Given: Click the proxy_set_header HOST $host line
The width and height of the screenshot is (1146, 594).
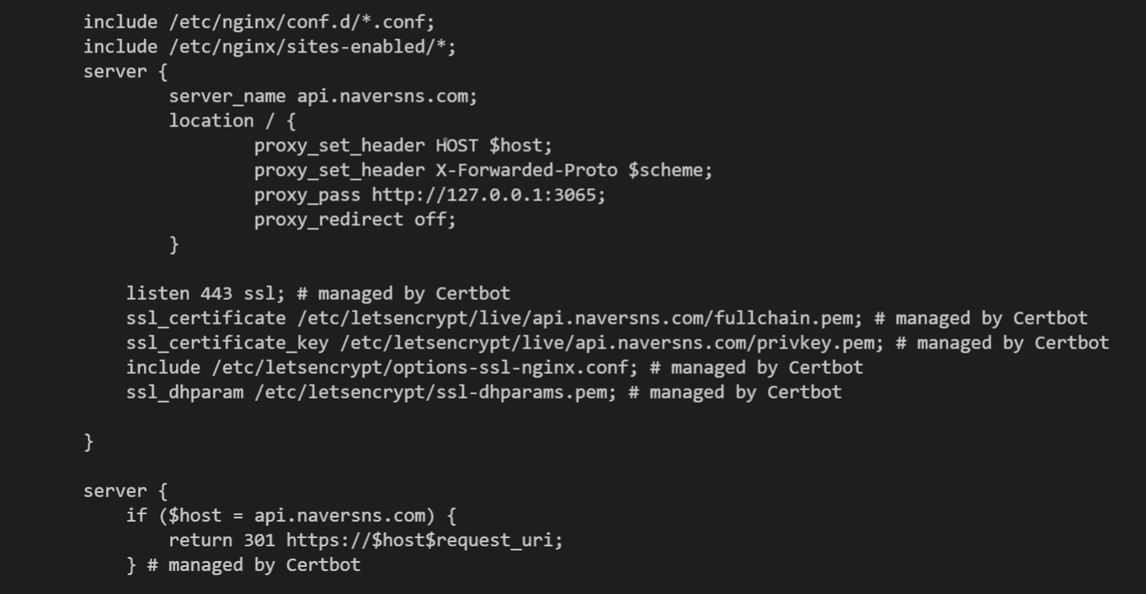Looking at the screenshot, I should click(x=403, y=145).
